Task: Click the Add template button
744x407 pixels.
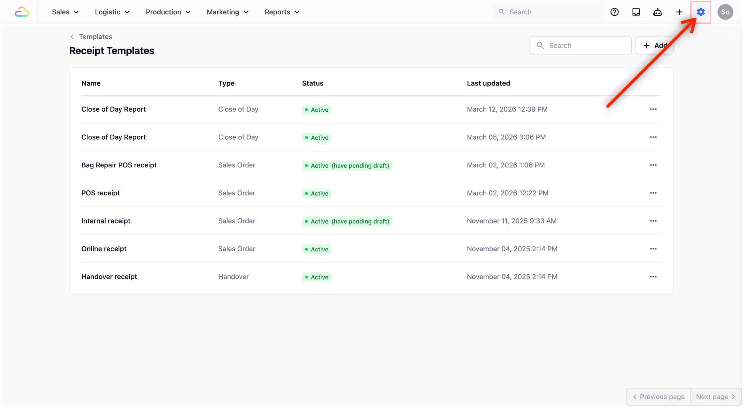Action: (654, 45)
